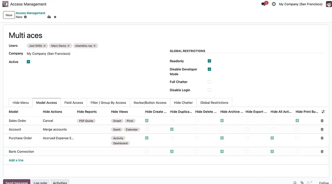This screenshot has width=332, height=184.
Task: Click the Follow link in the chatter
Action: [x=324, y=182]
